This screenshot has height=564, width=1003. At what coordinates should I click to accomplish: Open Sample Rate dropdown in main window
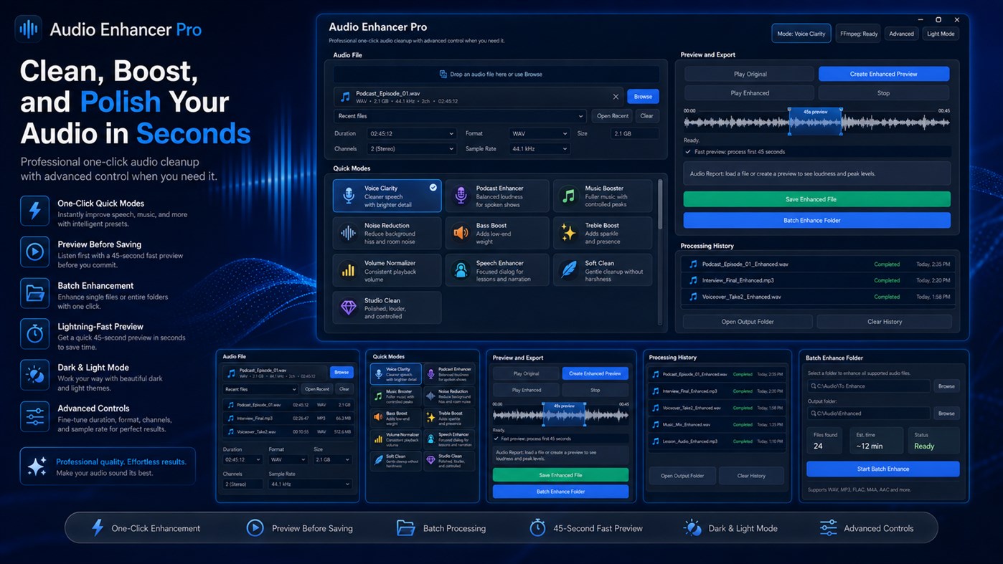[x=539, y=149]
